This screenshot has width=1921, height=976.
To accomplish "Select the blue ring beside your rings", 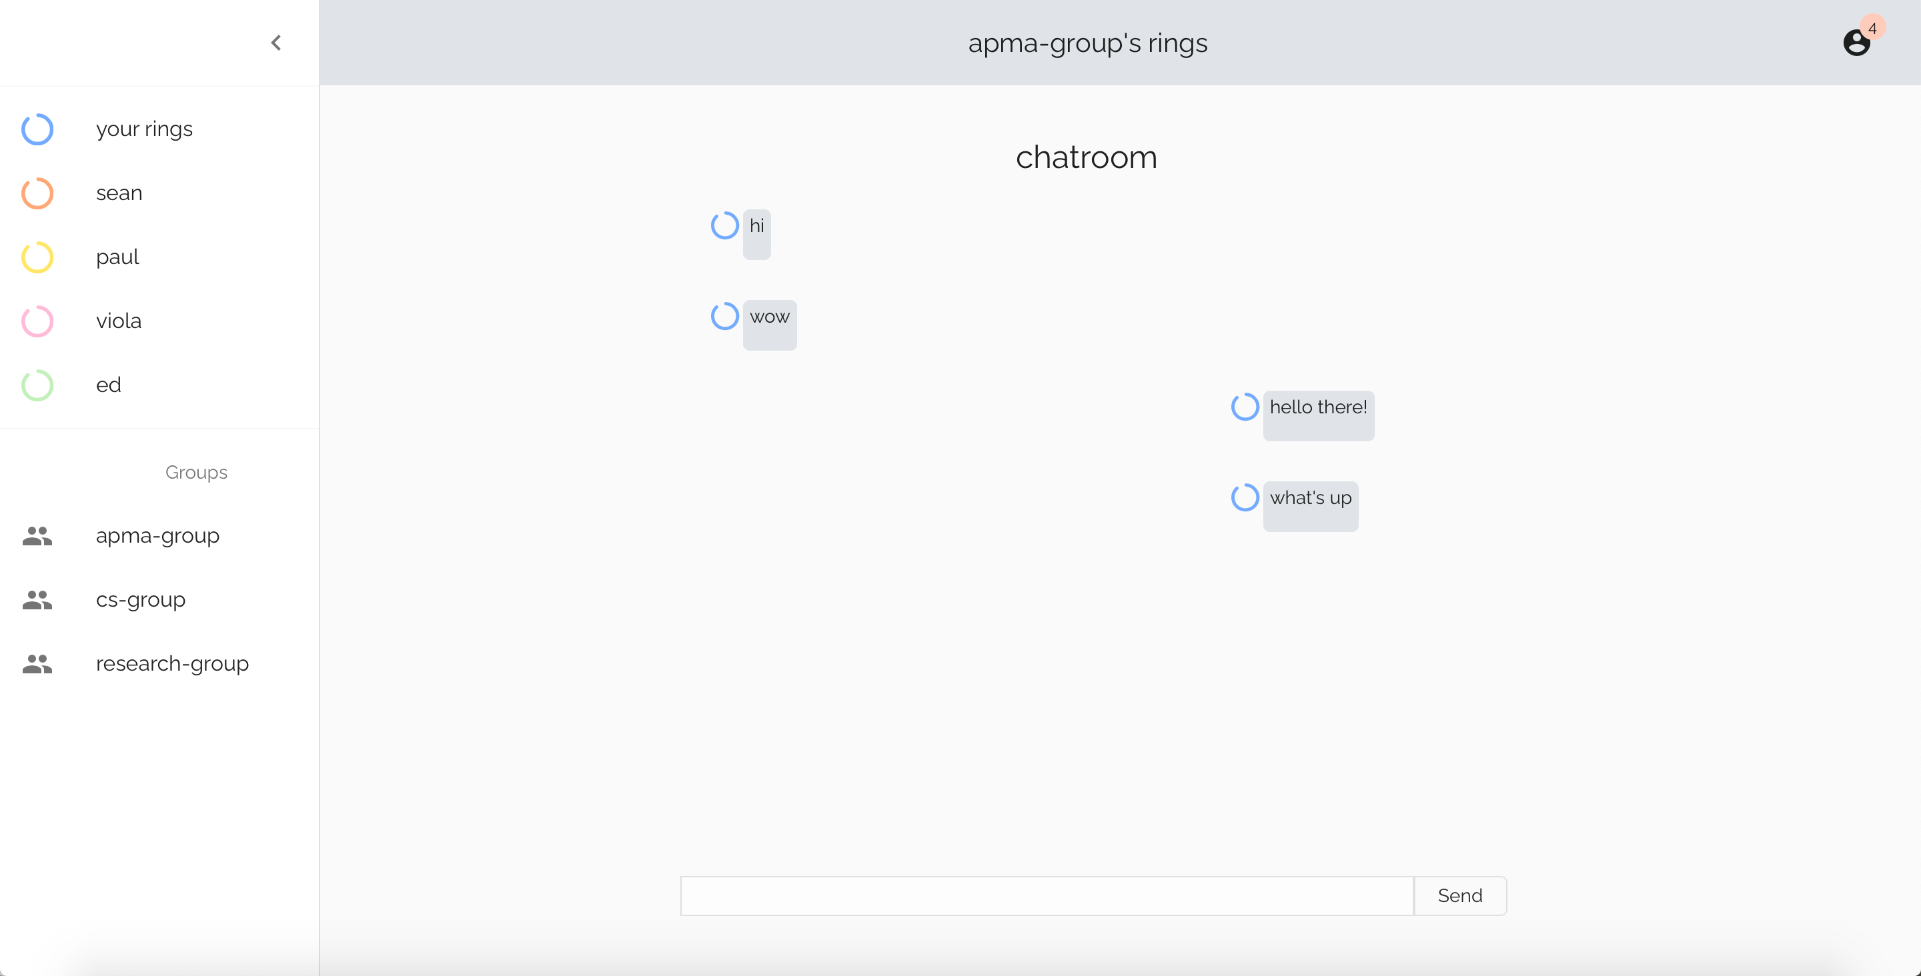I will click(37, 129).
